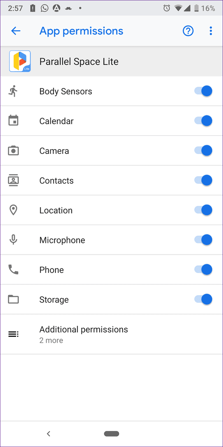223x447 pixels.
Task: Tap the home pill in navigation bar
Action: coord(111,434)
